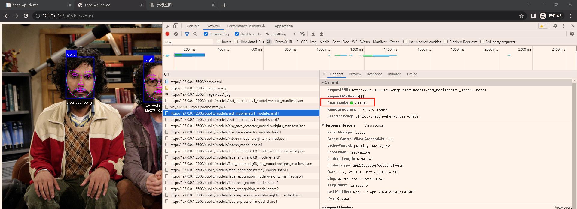577x209 pixels.
Task: Toggle the device toolbar icon
Action: 176,26
